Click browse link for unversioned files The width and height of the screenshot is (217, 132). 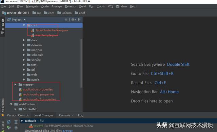coord(67,131)
